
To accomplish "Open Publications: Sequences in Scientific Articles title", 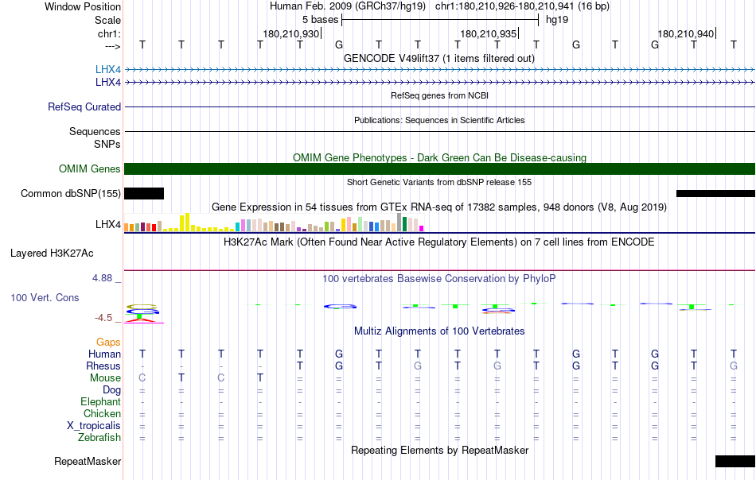I will (x=439, y=120).
